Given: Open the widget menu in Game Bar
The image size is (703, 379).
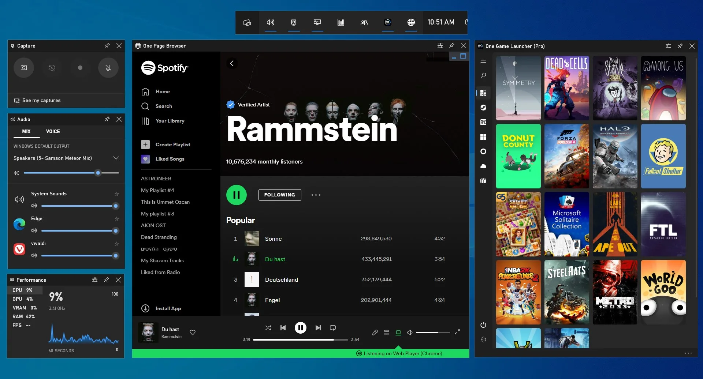Looking at the screenshot, I should coord(247,23).
